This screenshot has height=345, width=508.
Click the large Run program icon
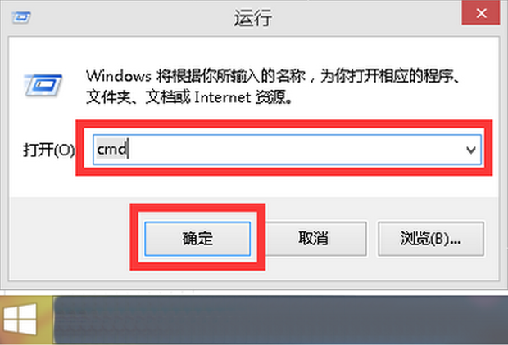pyautogui.click(x=43, y=86)
